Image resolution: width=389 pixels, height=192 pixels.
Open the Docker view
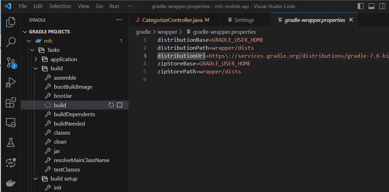coord(10,183)
